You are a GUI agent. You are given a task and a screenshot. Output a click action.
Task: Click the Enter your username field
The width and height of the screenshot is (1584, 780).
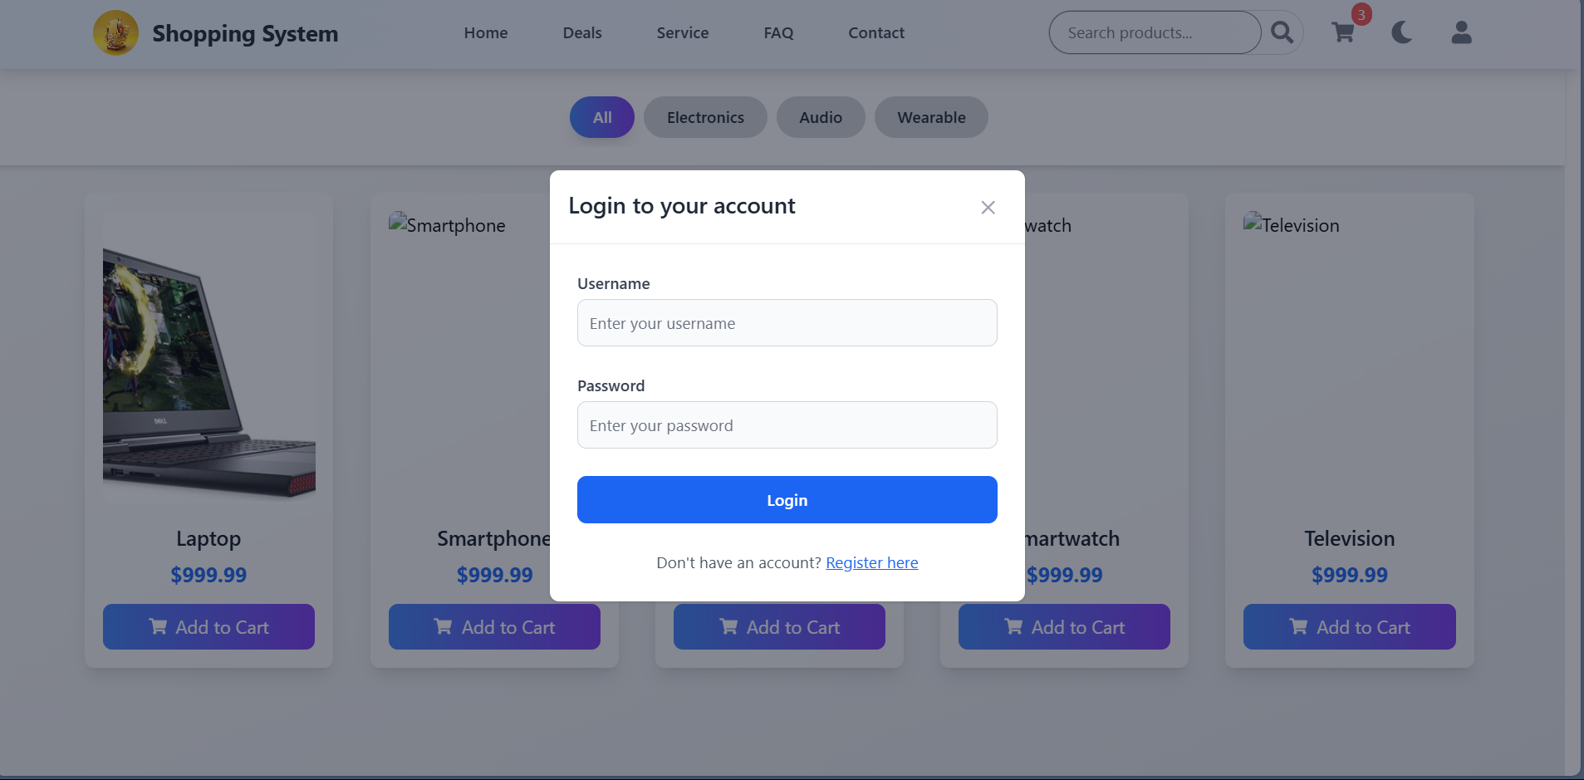pos(786,322)
